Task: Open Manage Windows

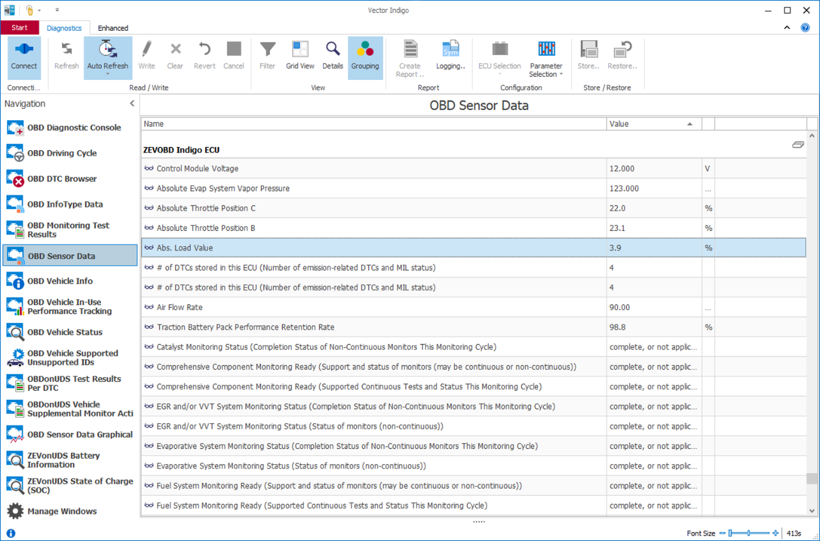Action: tap(70, 511)
